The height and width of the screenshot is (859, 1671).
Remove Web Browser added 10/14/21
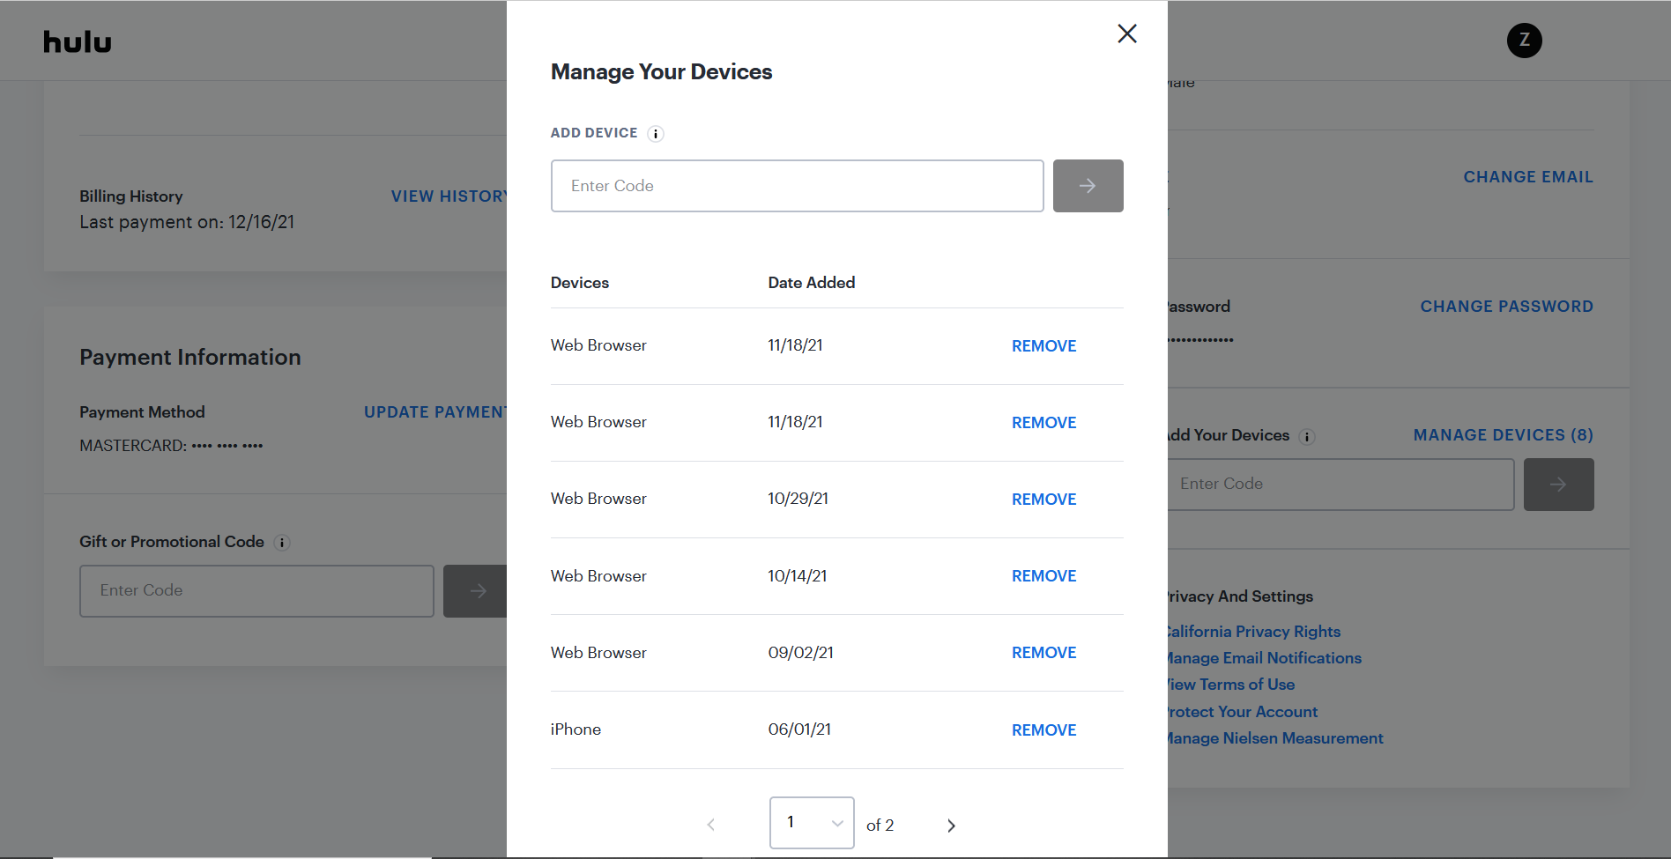tap(1043, 576)
